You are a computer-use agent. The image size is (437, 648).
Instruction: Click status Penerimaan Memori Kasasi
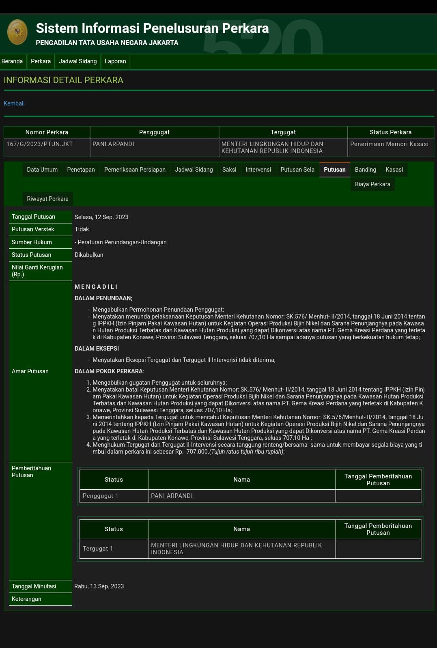point(390,144)
